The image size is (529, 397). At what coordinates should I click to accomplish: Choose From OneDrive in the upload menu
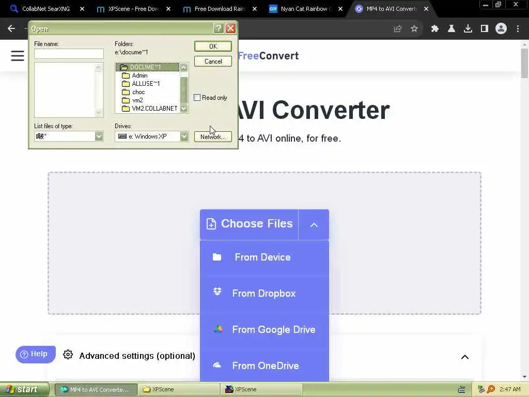click(264, 365)
